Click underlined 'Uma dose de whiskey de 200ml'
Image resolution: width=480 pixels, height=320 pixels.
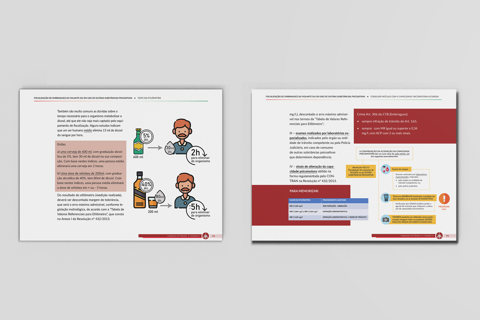pyautogui.click(x=82, y=173)
